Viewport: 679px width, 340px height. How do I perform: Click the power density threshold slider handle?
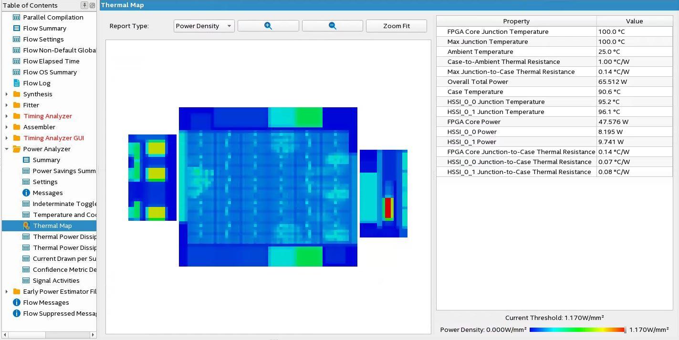click(625, 330)
